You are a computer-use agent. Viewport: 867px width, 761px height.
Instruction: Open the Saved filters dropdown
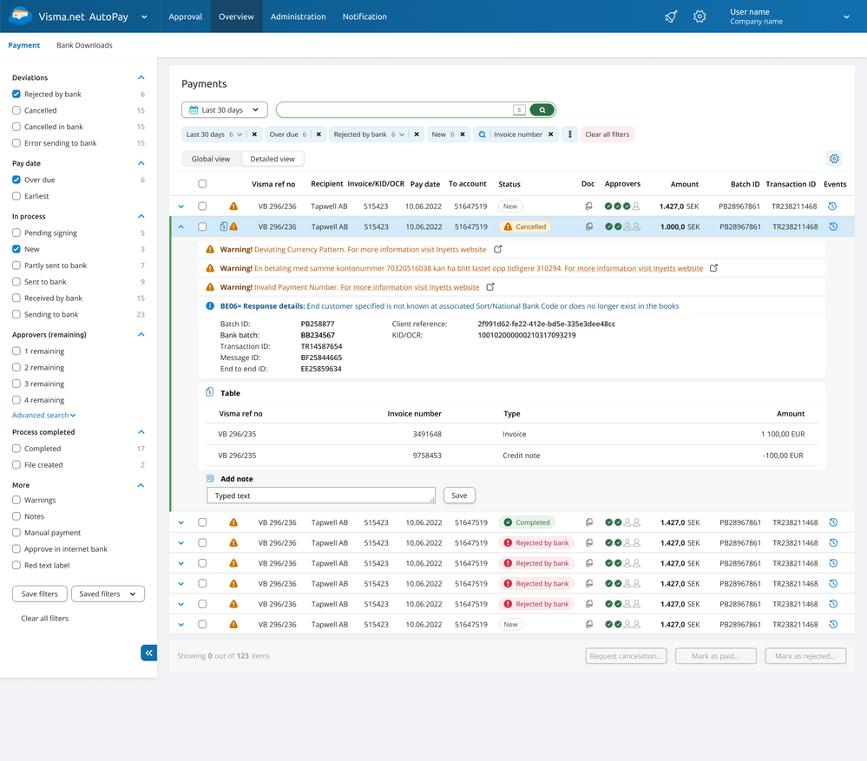[x=108, y=594]
